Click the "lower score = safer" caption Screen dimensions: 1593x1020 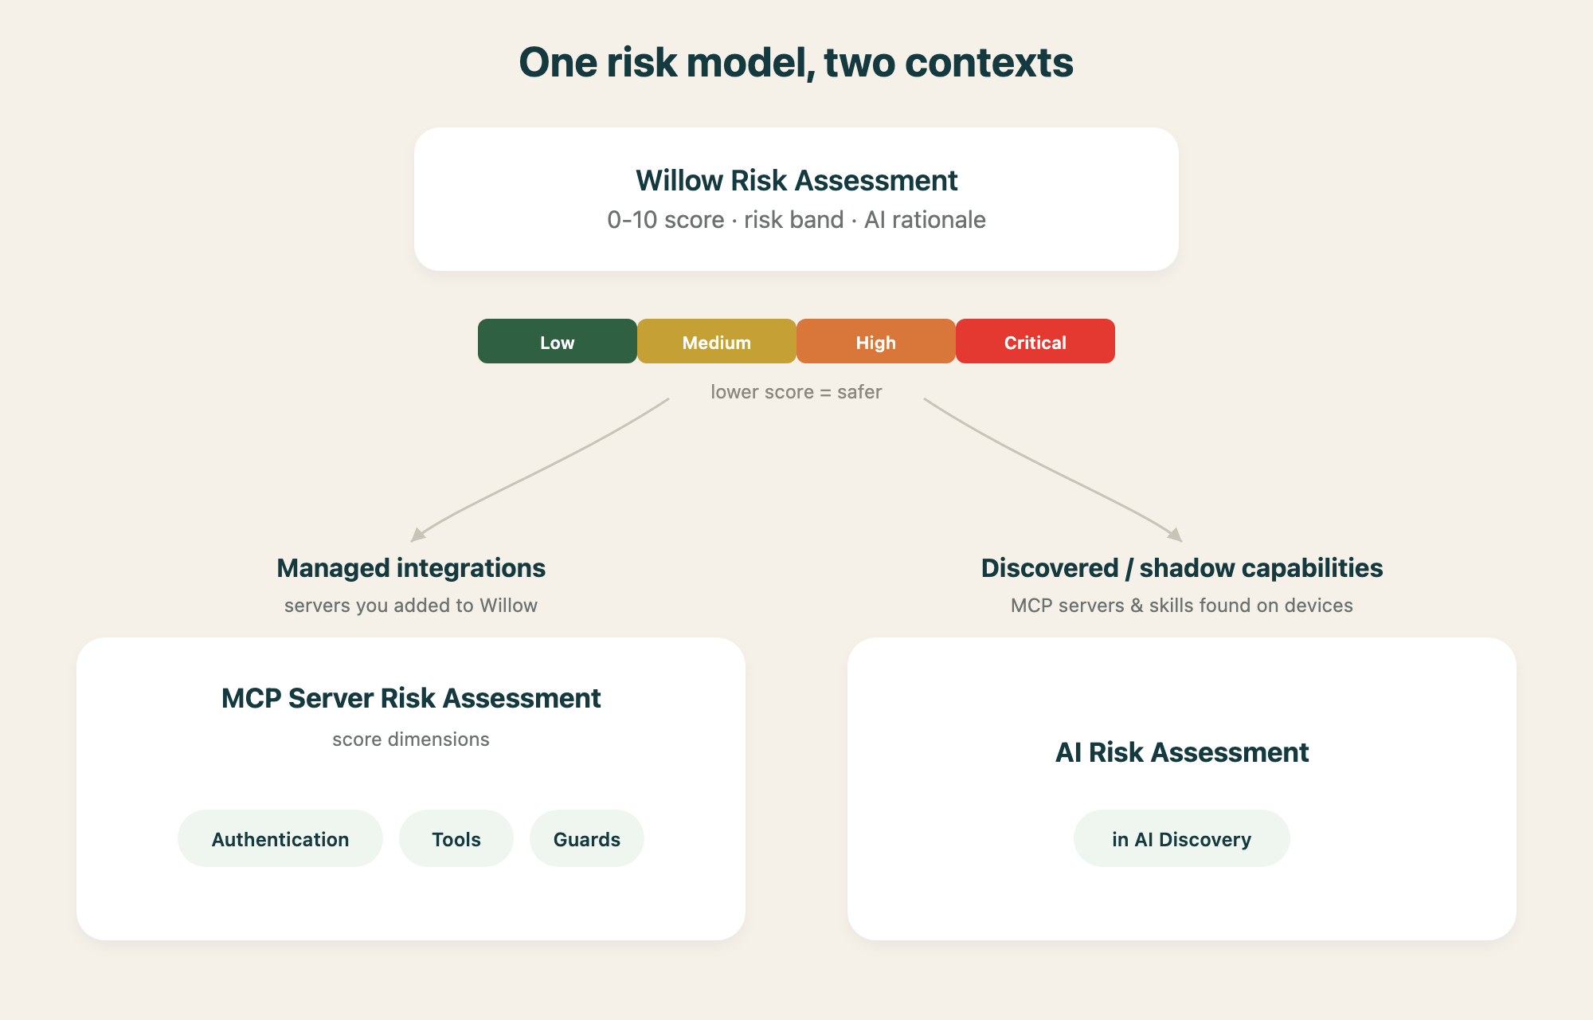pyautogui.click(x=796, y=392)
